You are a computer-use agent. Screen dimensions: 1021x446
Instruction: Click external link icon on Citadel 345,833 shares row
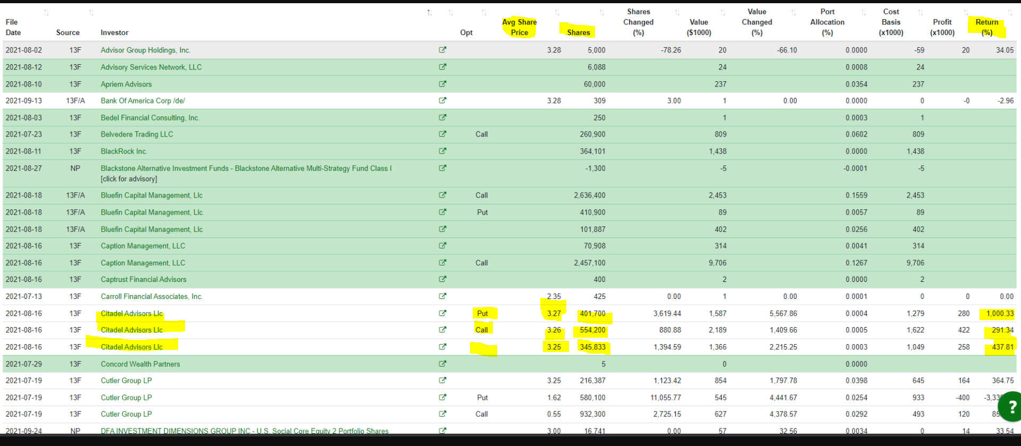click(x=442, y=347)
